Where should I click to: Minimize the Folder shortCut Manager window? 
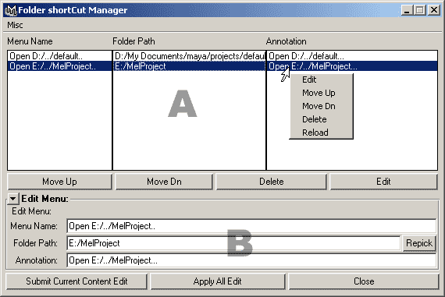tap(407, 10)
